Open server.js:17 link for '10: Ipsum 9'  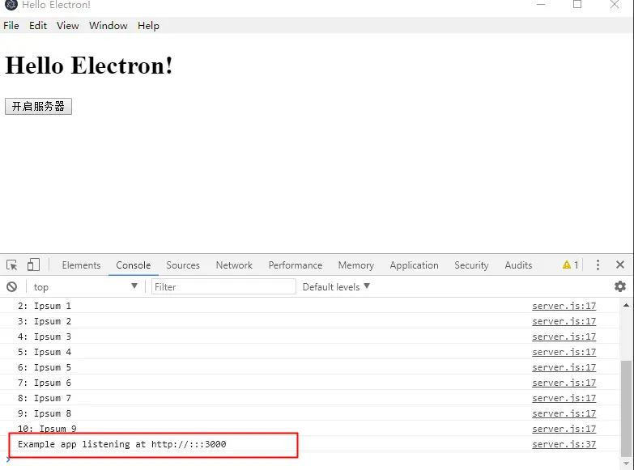coord(564,429)
